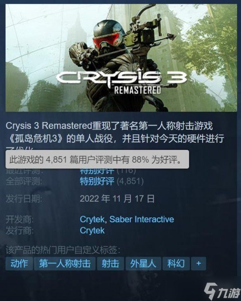The height and width of the screenshot is (301, 241).
Task: Click the 88% positive review tooltip
Action: tap(97, 159)
